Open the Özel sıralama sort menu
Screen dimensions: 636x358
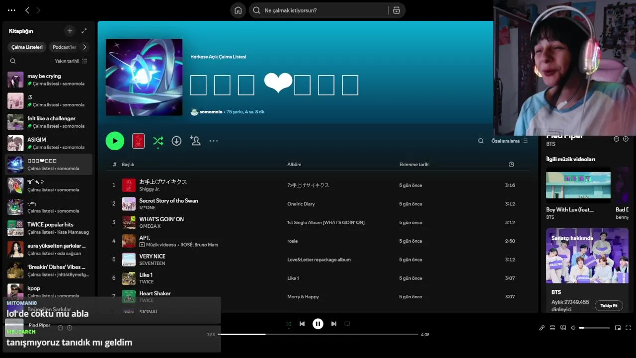510,141
